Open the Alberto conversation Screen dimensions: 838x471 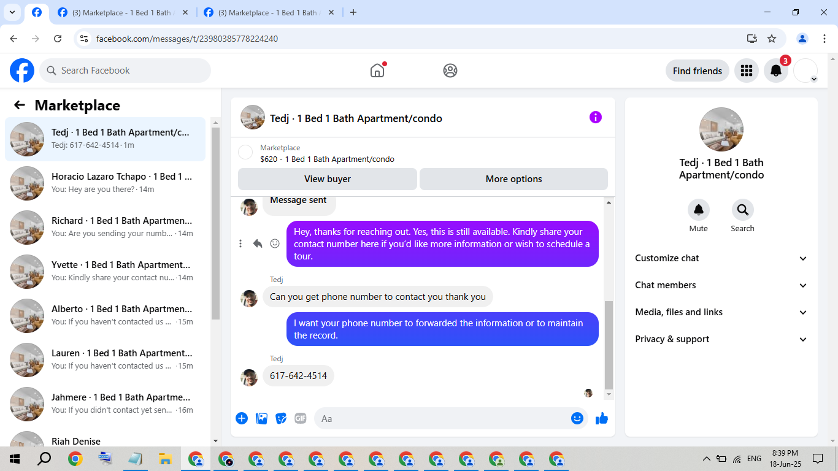[x=106, y=316]
